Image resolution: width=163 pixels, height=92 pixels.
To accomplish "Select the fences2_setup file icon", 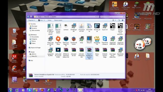I will (97, 28).
